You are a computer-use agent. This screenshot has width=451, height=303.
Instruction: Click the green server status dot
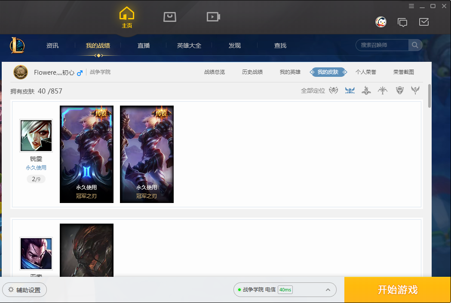[x=239, y=290]
